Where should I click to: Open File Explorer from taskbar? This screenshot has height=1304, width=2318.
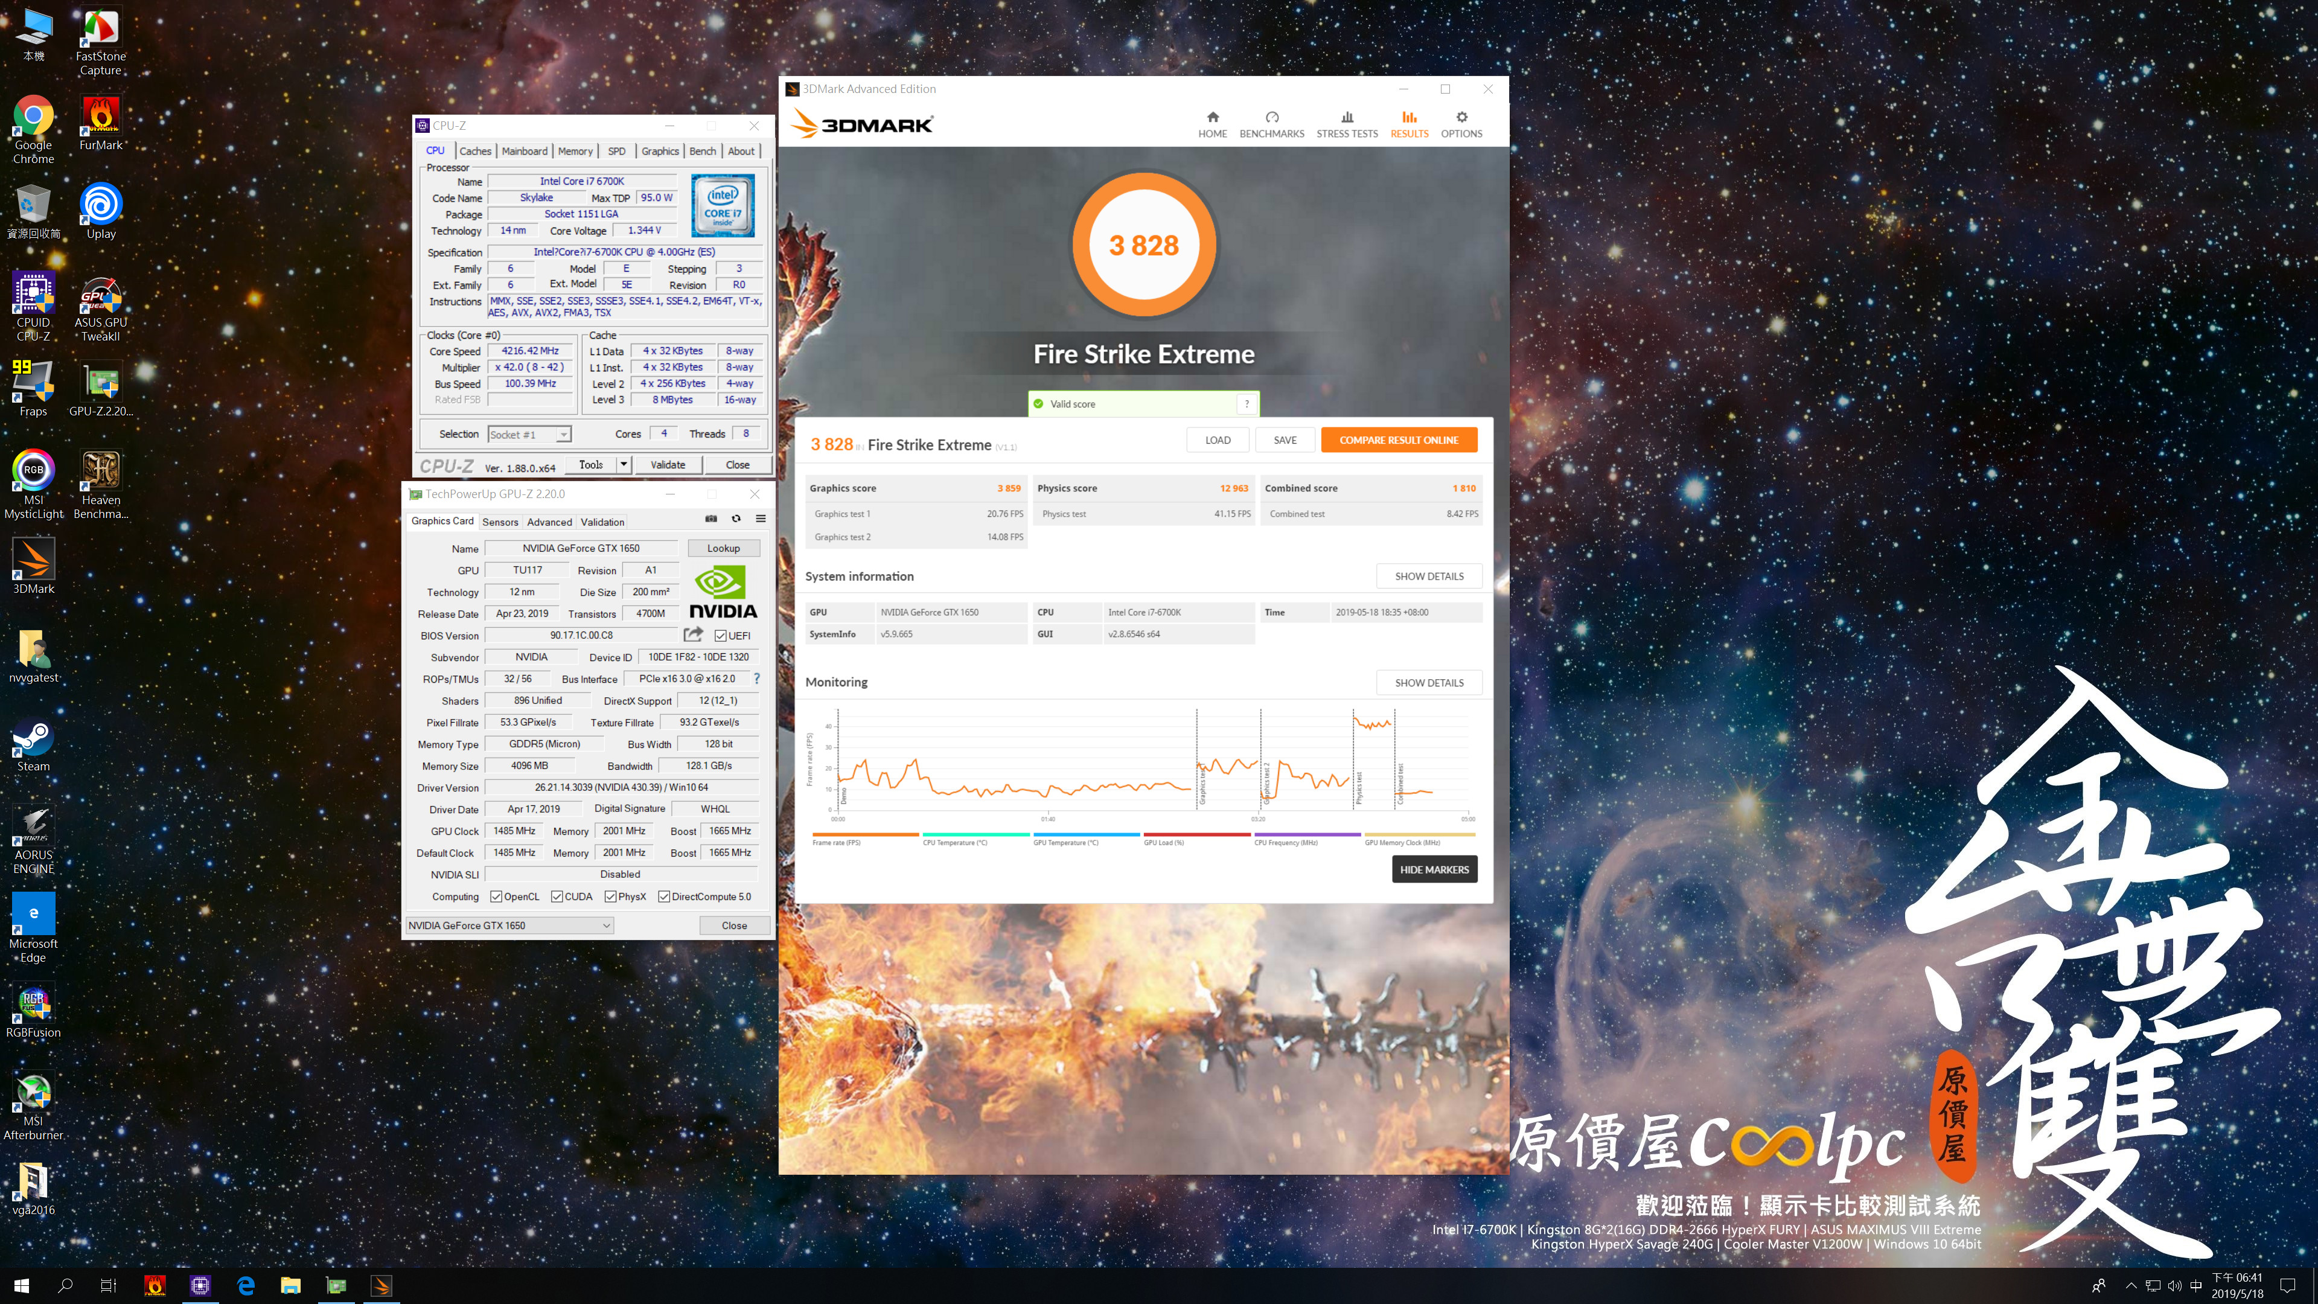290,1285
